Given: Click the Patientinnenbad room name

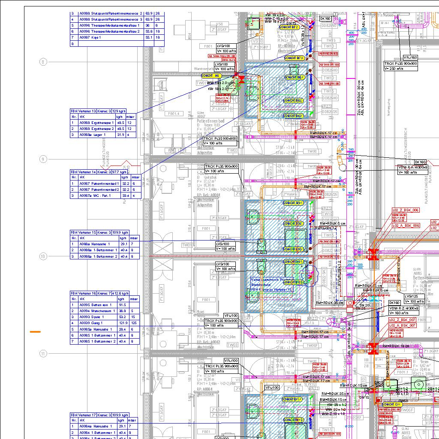Looking at the screenshot, I should pyautogui.click(x=210, y=121).
